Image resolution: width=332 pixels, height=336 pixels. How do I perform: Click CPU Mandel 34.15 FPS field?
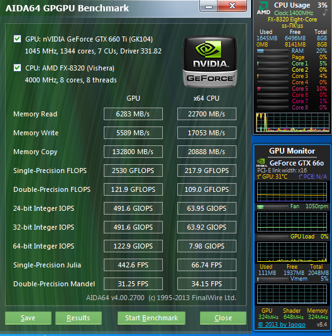[x=207, y=284]
